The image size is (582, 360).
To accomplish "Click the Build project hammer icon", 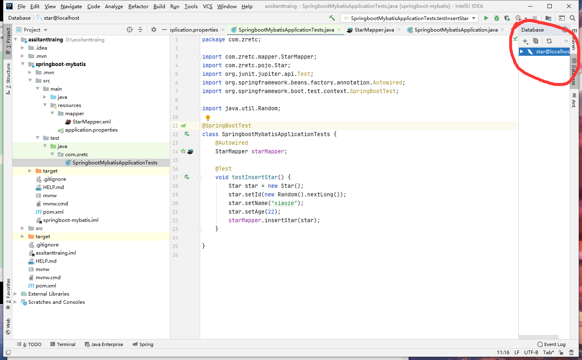I will (x=332, y=18).
